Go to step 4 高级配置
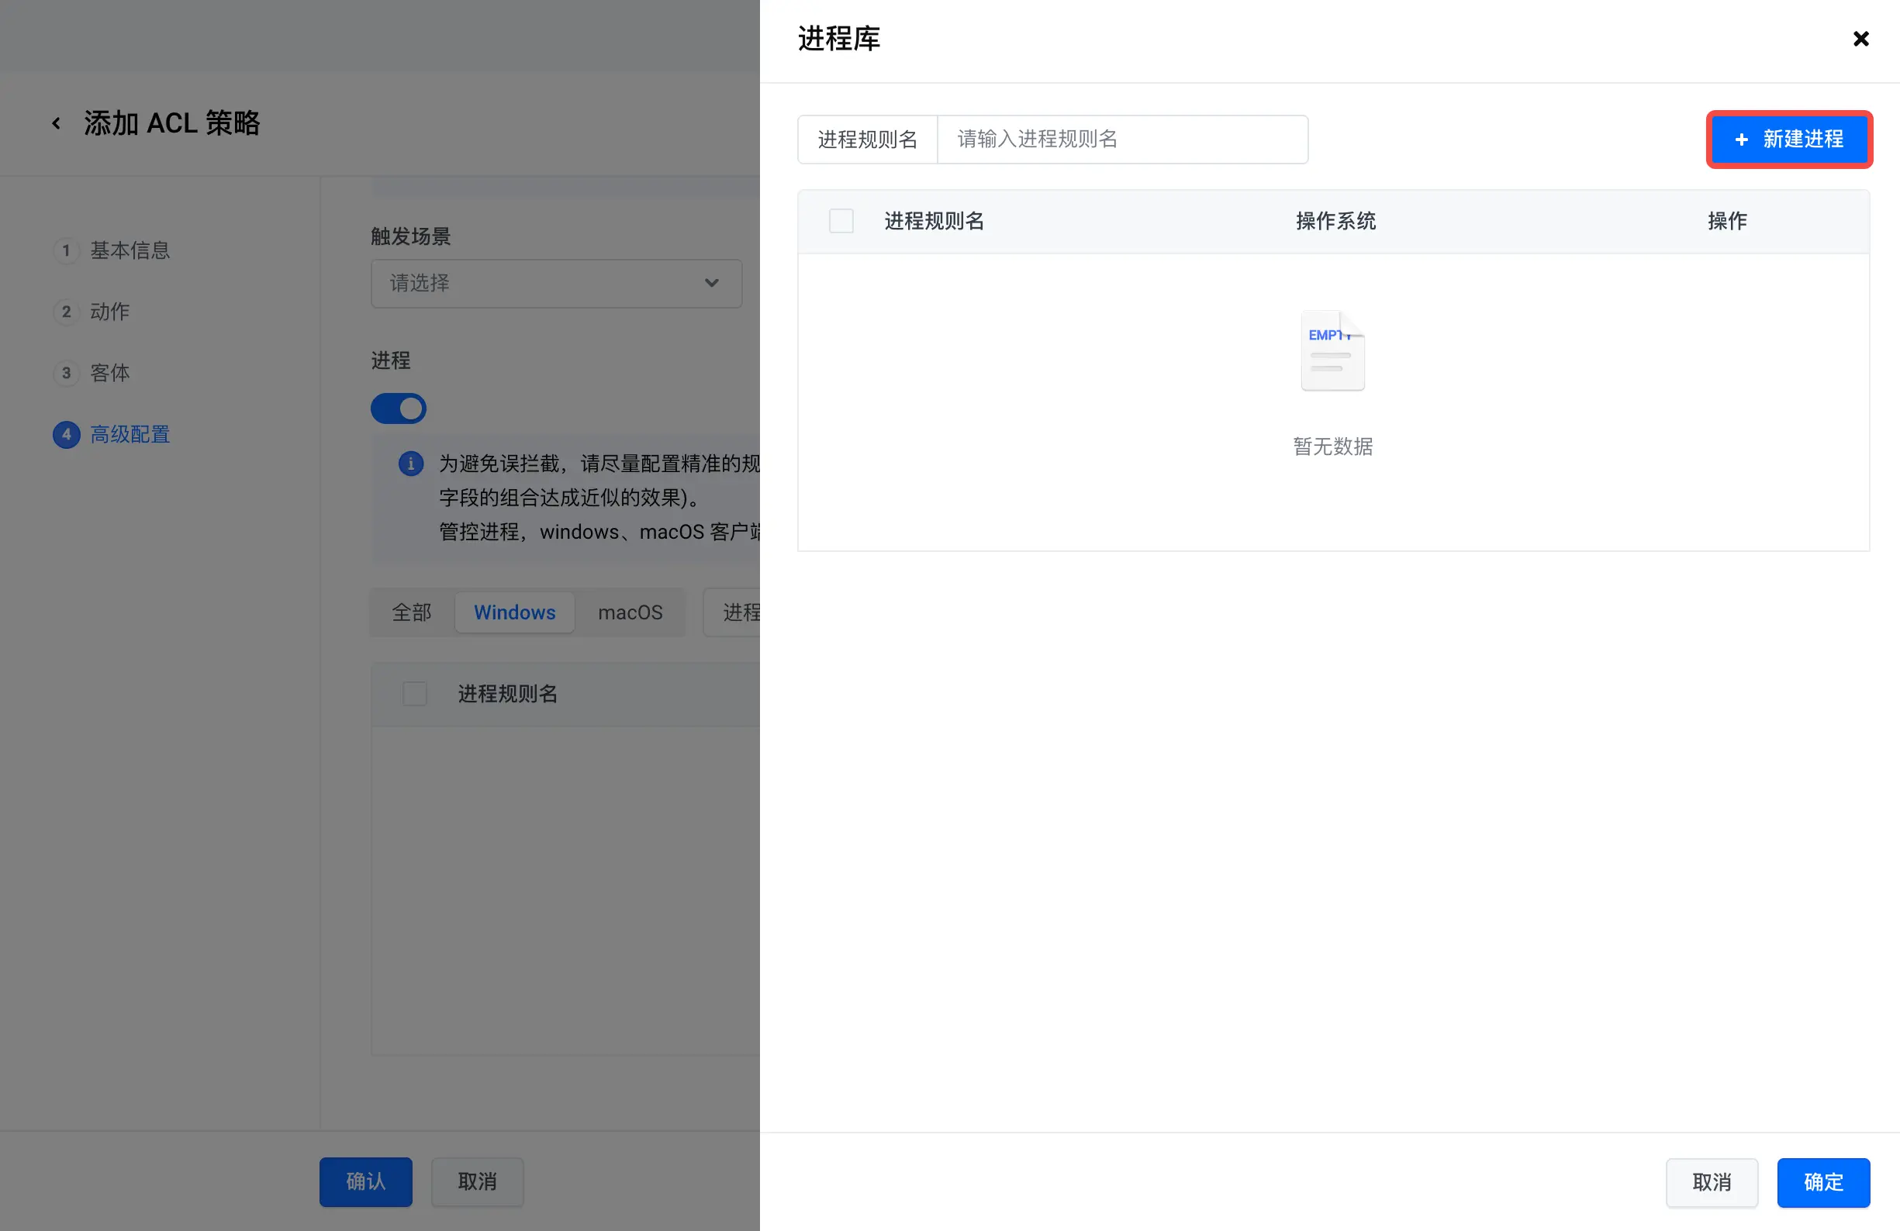The height and width of the screenshot is (1231, 1900). 112,434
